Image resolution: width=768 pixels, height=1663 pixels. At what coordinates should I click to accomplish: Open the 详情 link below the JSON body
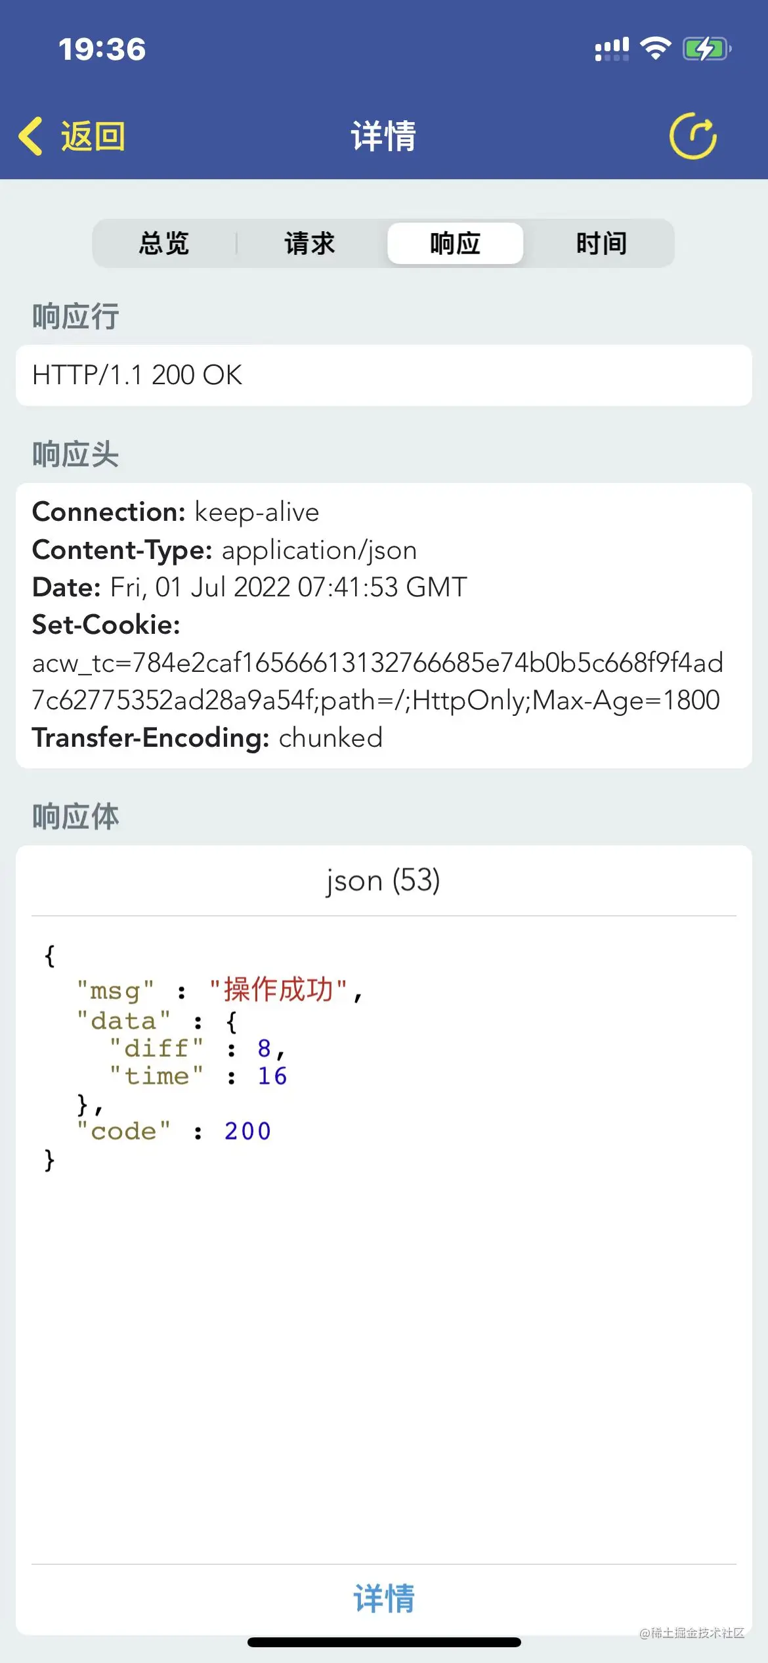(384, 1598)
